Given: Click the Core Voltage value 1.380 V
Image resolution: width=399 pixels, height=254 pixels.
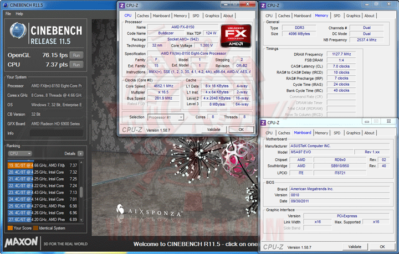Looking at the screenshot, I should [x=206, y=45].
